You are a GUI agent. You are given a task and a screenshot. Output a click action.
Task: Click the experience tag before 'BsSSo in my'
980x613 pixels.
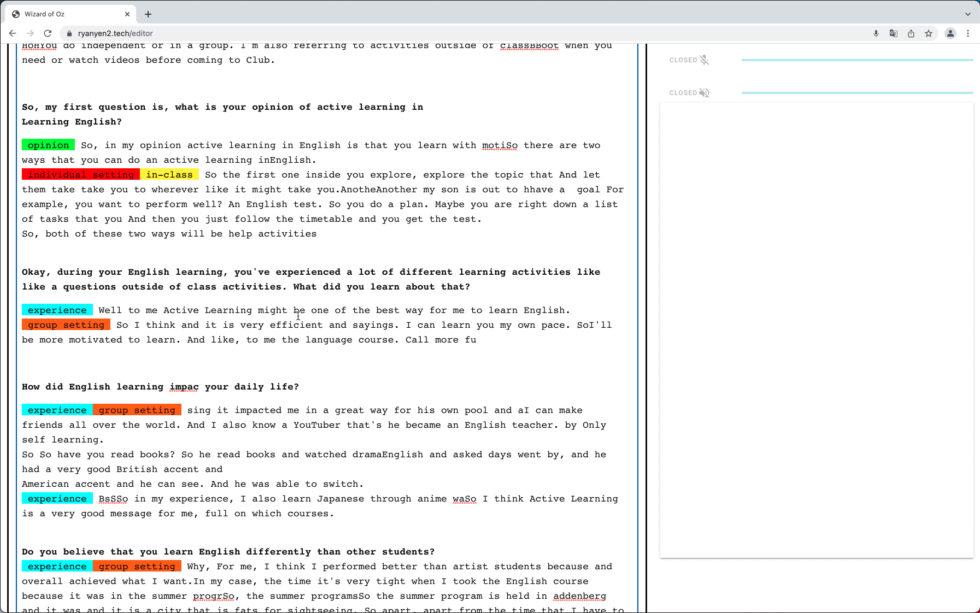[57, 499]
